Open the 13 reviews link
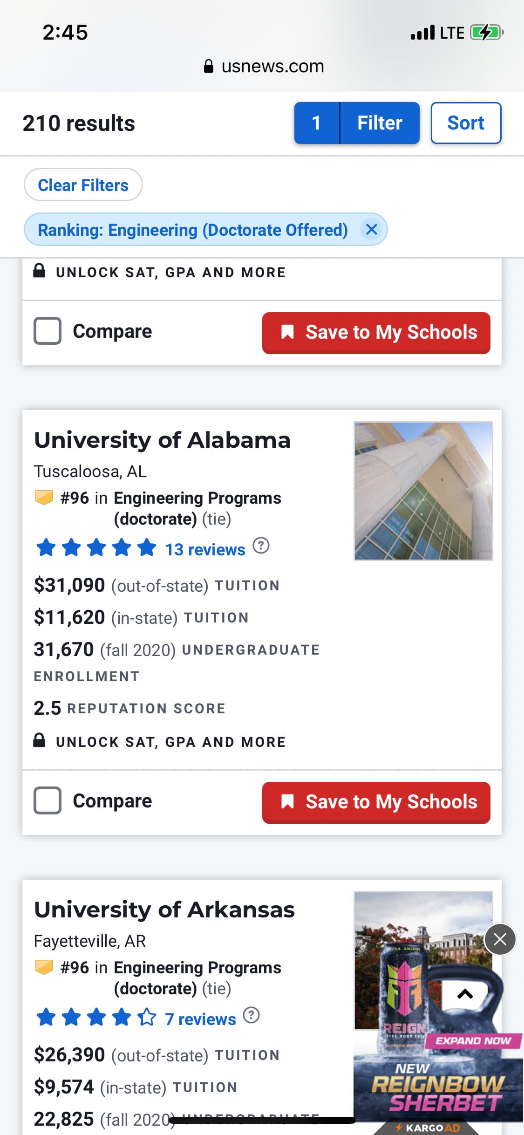This screenshot has height=1135, width=524. point(205,550)
